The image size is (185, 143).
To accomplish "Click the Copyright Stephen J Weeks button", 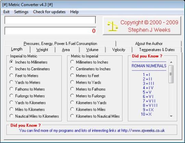I will tap(142, 26).
